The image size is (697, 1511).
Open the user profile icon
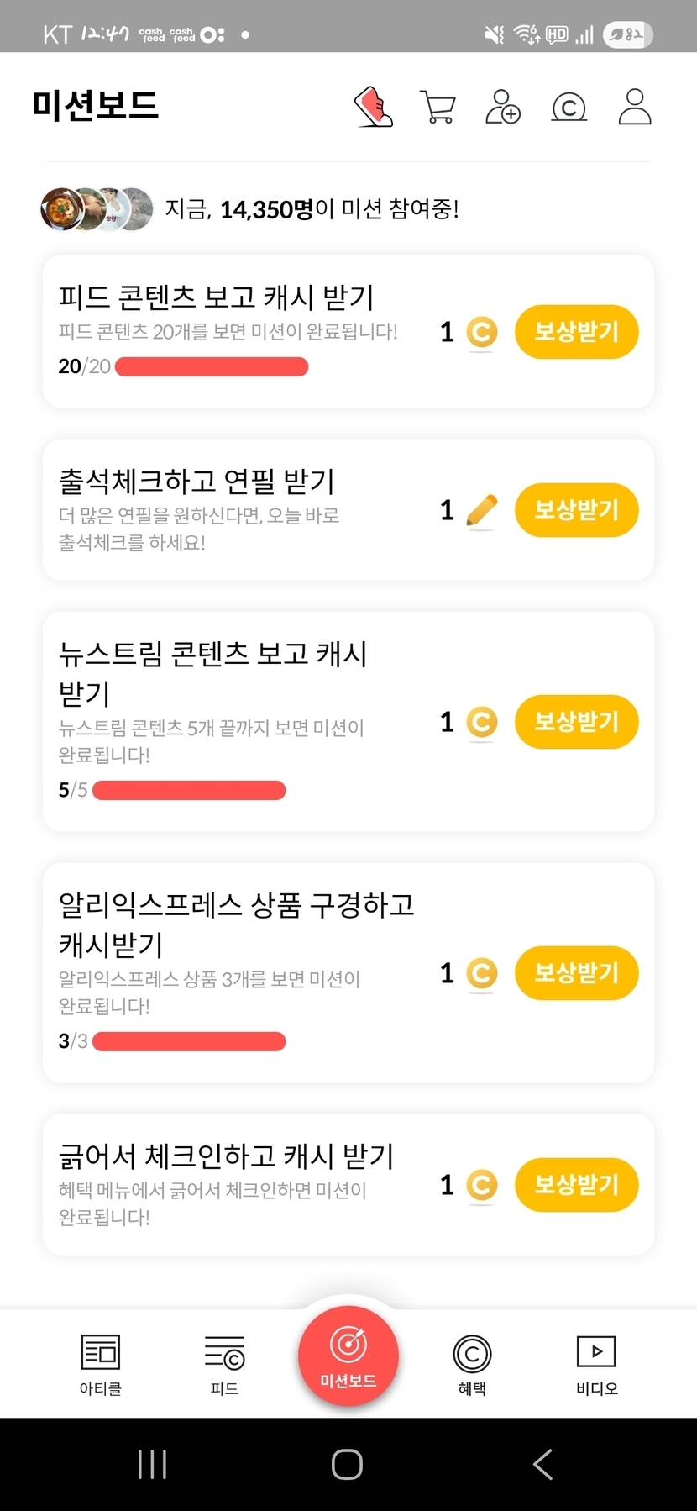pyautogui.click(x=635, y=107)
